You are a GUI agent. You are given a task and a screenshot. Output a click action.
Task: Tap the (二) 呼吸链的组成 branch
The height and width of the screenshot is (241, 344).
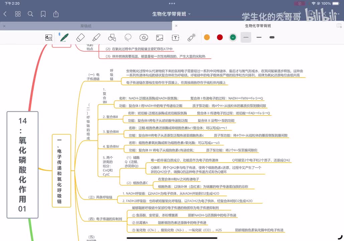pyautogui.click(x=88, y=122)
